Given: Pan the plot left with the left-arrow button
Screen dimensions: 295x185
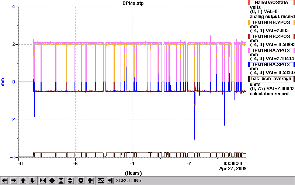Looking at the screenshot, I should click(x=4, y=181).
